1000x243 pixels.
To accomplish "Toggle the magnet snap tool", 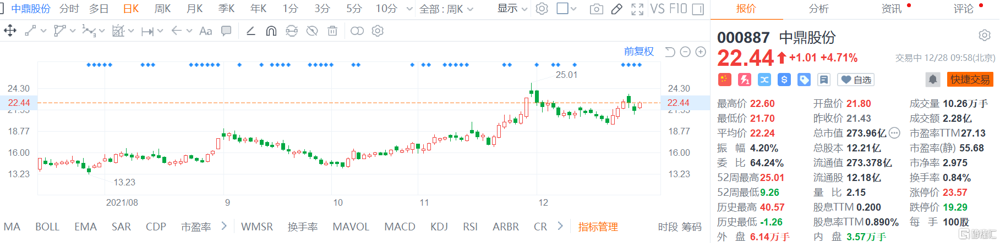I will click(271, 31).
